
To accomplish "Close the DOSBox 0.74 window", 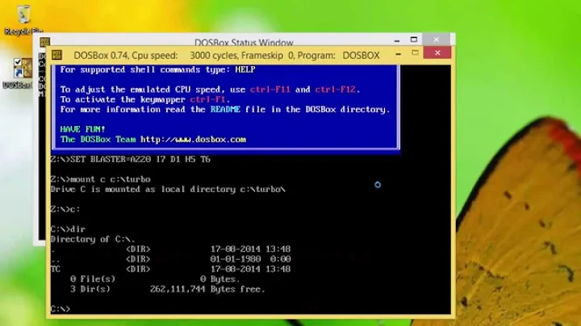I will pos(437,53).
